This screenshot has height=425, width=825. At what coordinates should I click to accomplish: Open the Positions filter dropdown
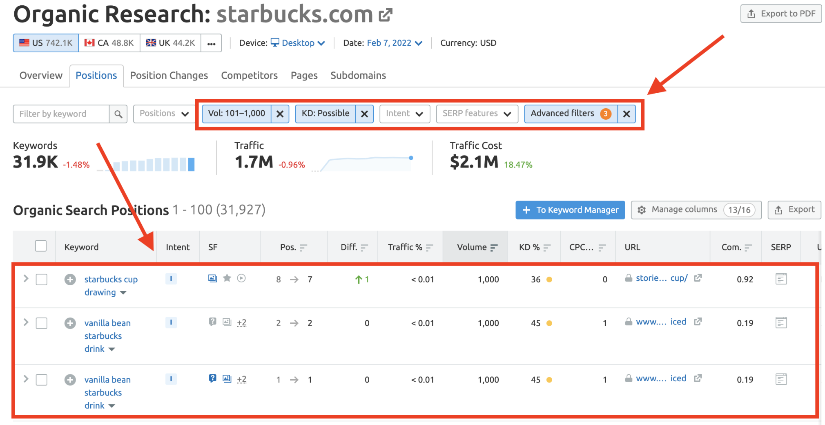tap(164, 114)
